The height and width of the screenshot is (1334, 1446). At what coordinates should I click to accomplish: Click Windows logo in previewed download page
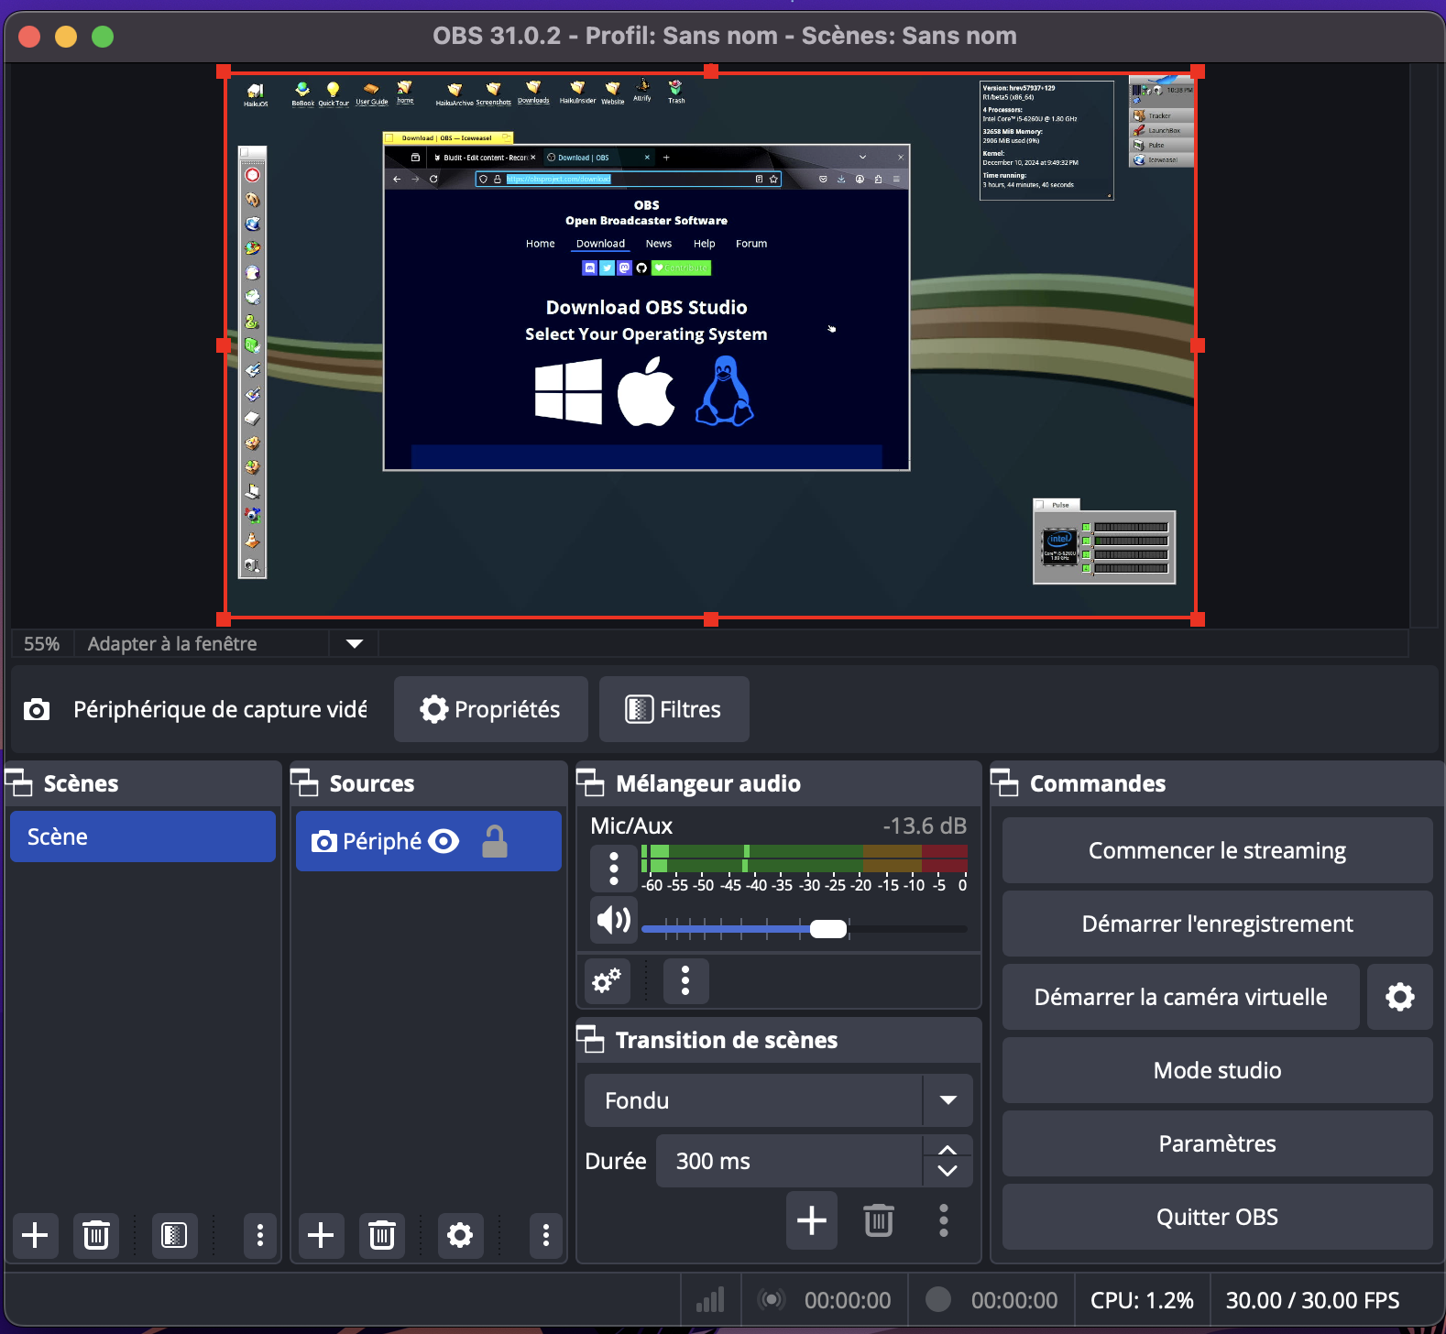[569, 391]
